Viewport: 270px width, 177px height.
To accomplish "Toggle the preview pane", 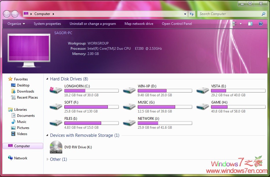I will click(250, 24).
